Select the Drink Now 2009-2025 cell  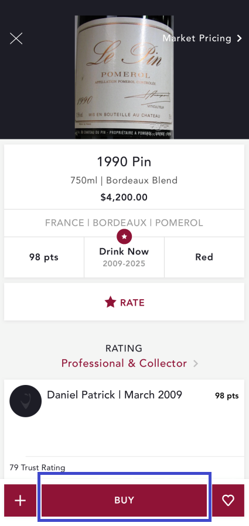pos(124,257)
